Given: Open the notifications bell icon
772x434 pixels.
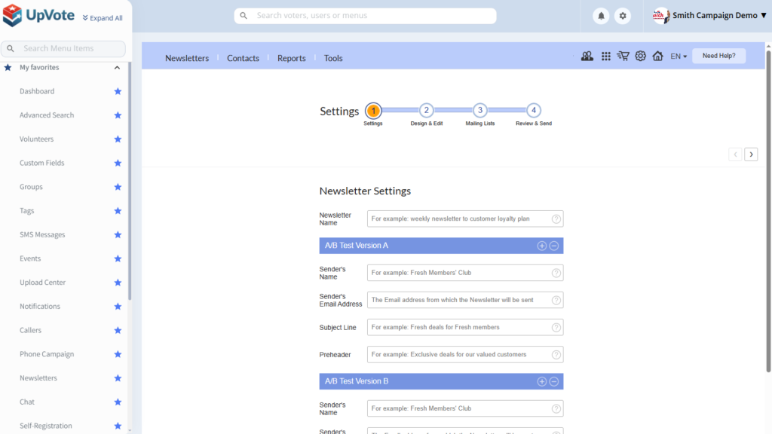Looking at the screenshot, I should pyautogui.click(x=601, y=16).
